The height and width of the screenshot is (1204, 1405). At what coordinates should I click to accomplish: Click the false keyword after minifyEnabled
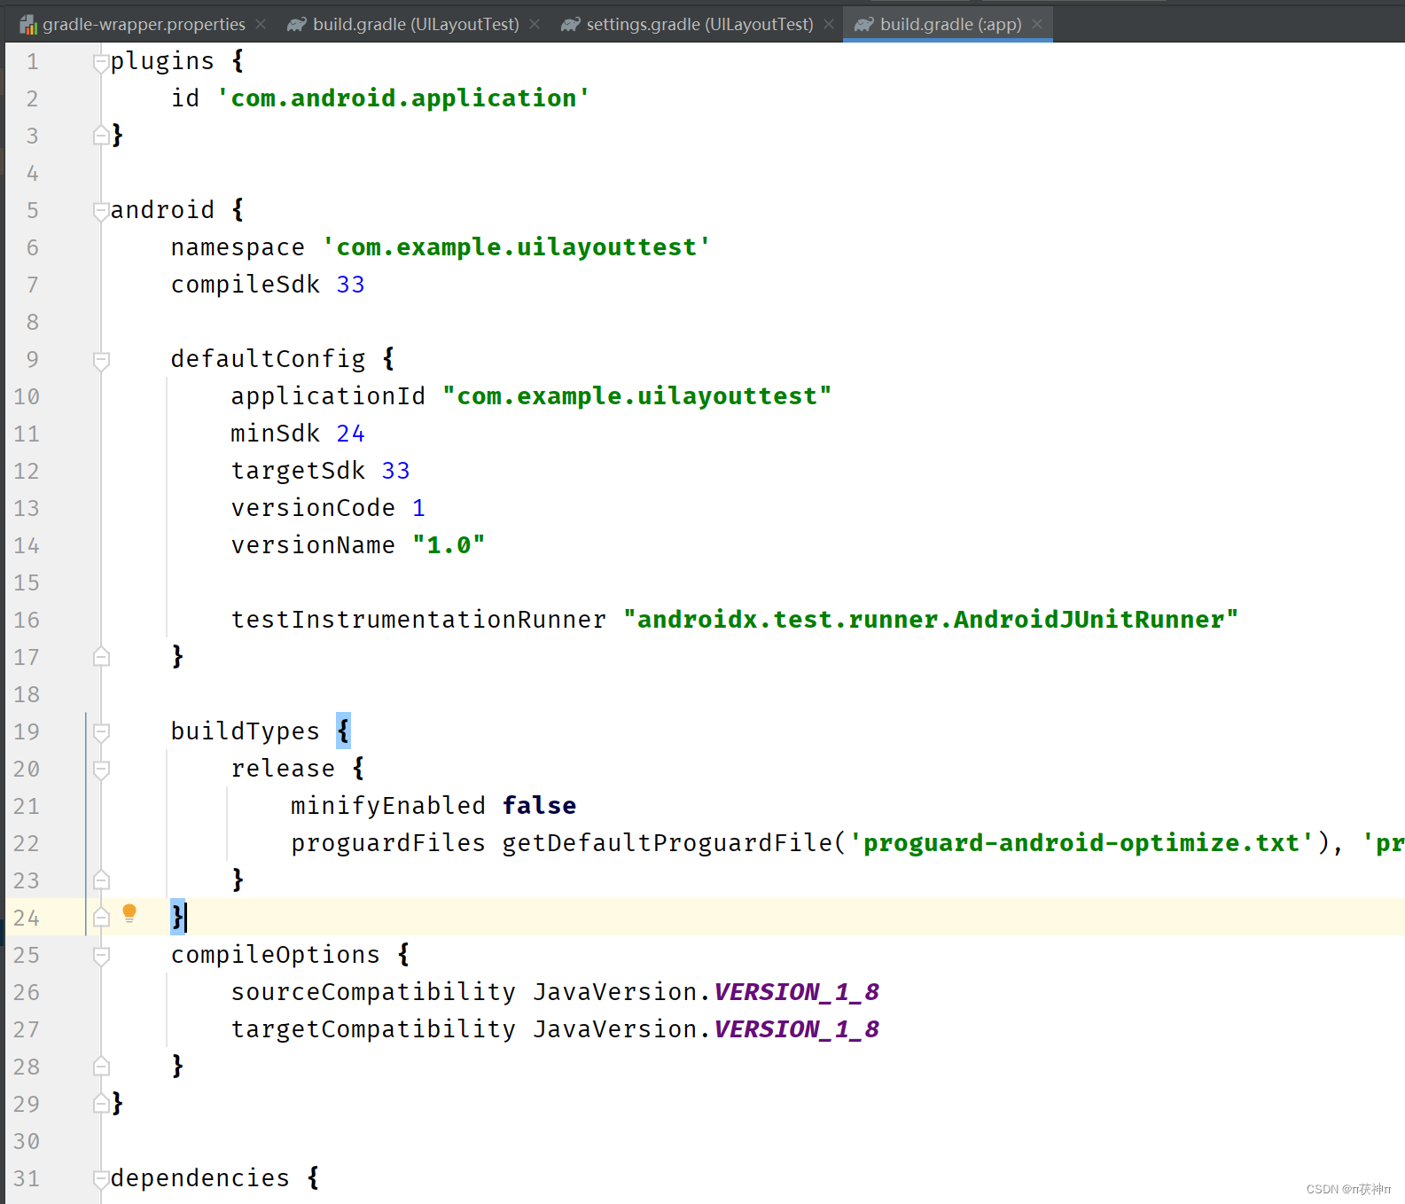click(x=539, y=805)
